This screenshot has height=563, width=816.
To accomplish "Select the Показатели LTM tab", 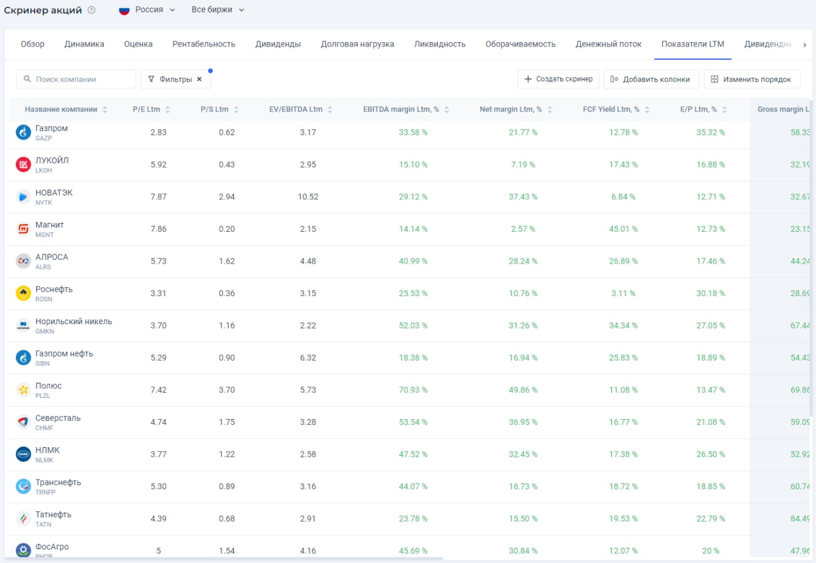I will (693, 44).
